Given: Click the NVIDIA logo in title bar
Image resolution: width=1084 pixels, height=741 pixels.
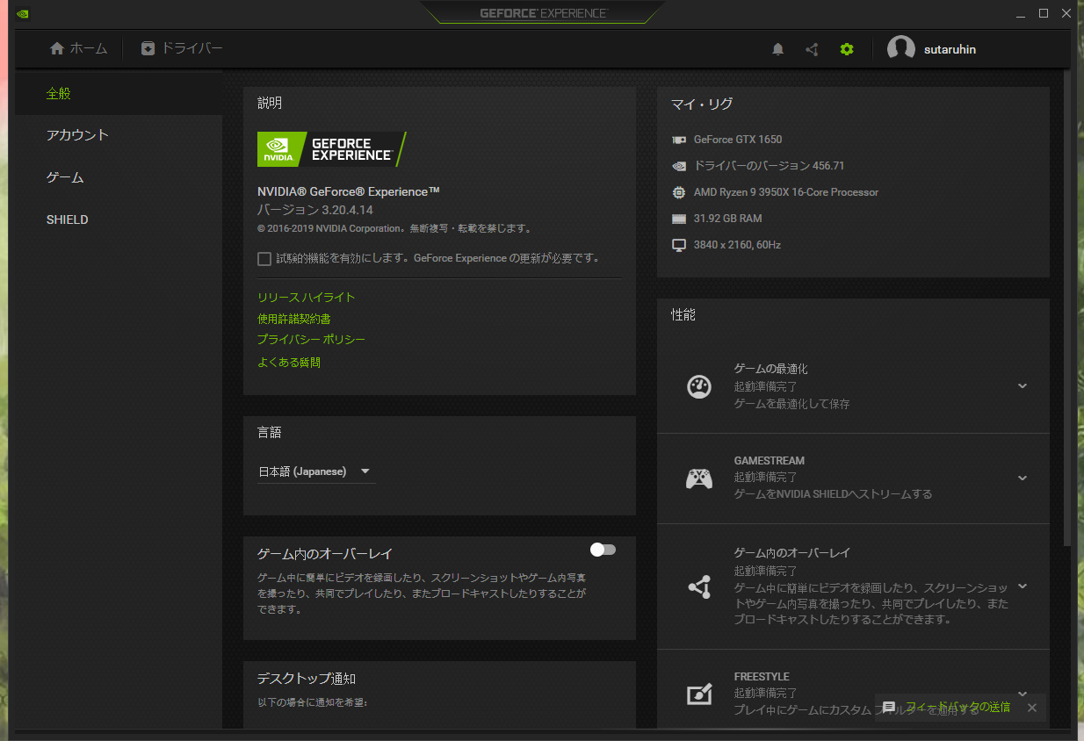Looking at the screenshot, I should (x=23, y=13).
